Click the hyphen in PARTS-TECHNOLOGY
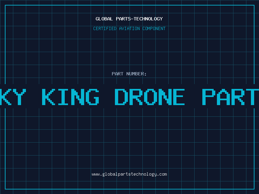259x194 pixels. (132, 19)
